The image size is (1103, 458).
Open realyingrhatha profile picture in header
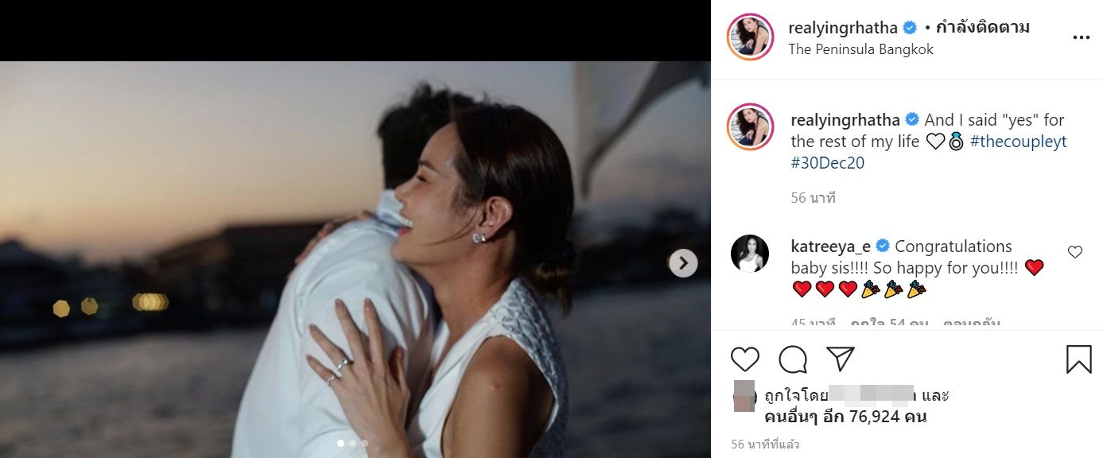point(750,37)
